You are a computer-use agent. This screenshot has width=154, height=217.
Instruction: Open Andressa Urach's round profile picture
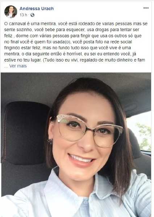(x=11, y=12)
